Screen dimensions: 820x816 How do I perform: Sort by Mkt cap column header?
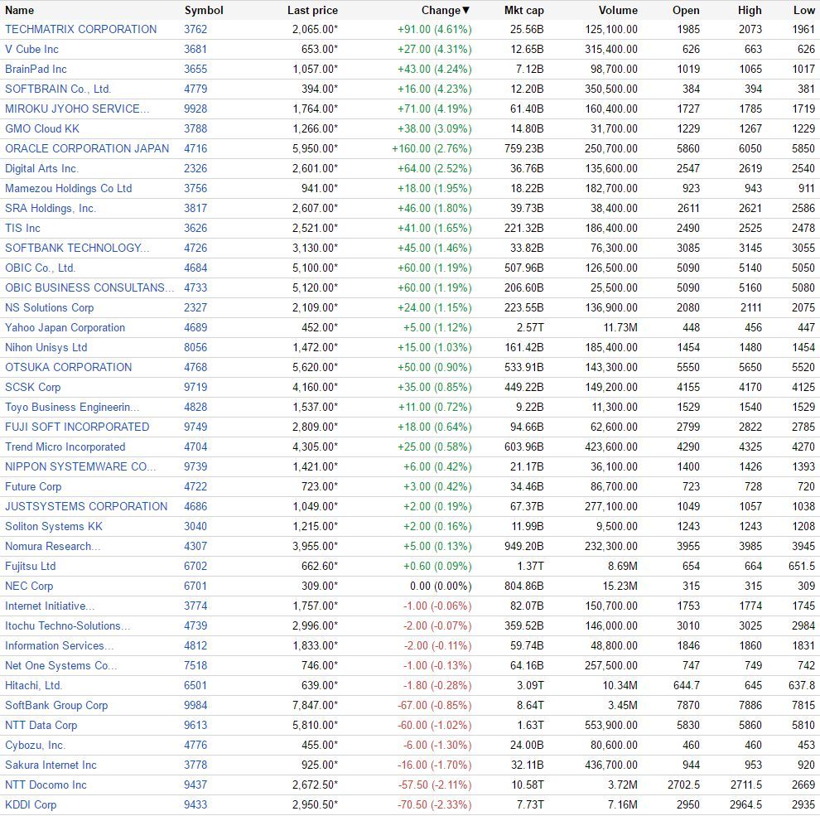(523, 11)
